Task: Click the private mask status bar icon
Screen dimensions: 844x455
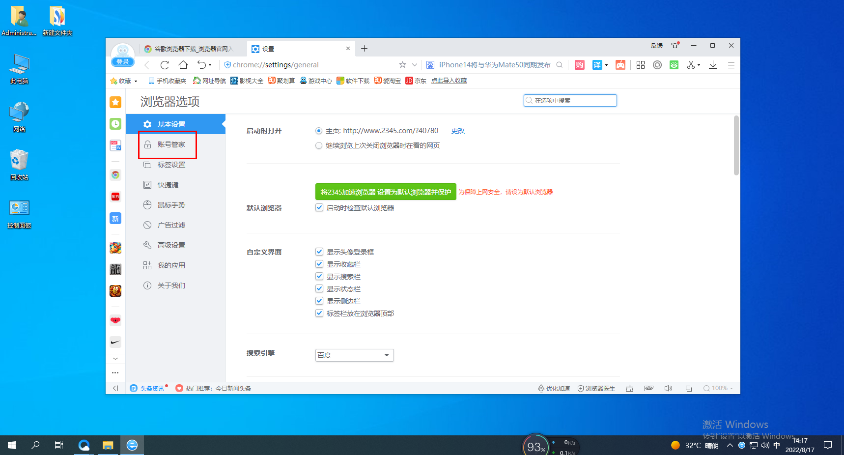Action: (649, 388)
